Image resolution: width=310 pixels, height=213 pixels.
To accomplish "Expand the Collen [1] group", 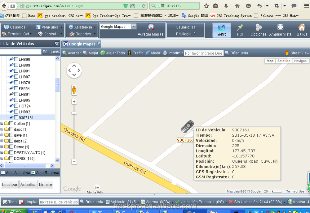I will point(2,123).
